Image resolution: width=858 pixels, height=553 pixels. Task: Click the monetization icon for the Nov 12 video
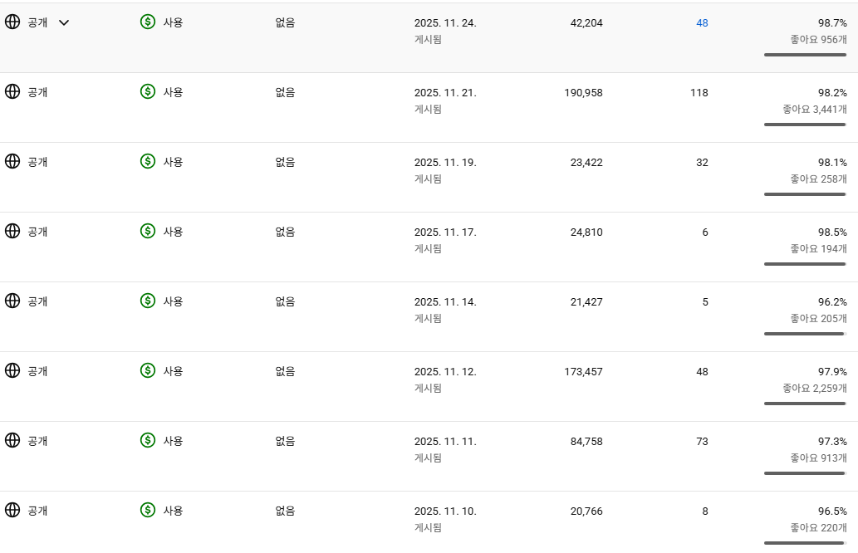click(148, 371)
